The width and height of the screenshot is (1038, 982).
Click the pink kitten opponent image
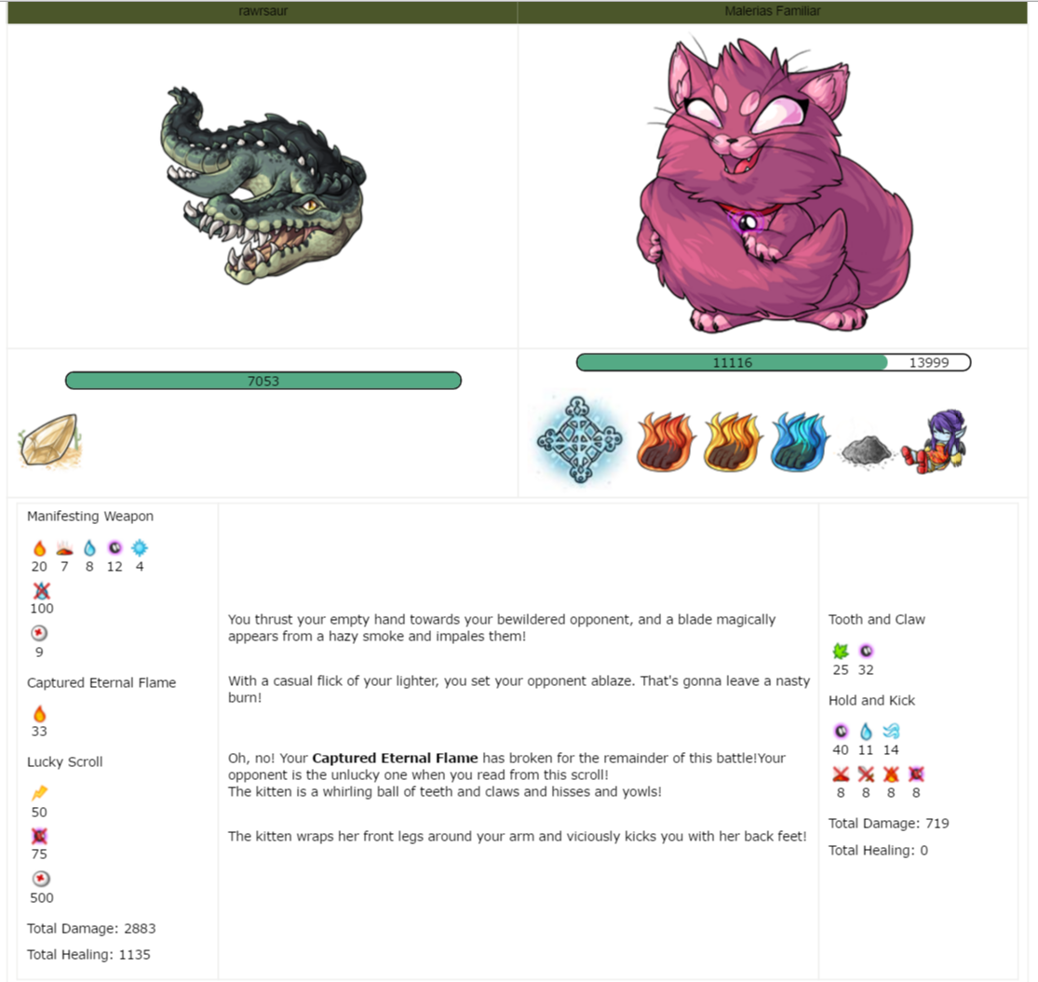coord(774,184)
